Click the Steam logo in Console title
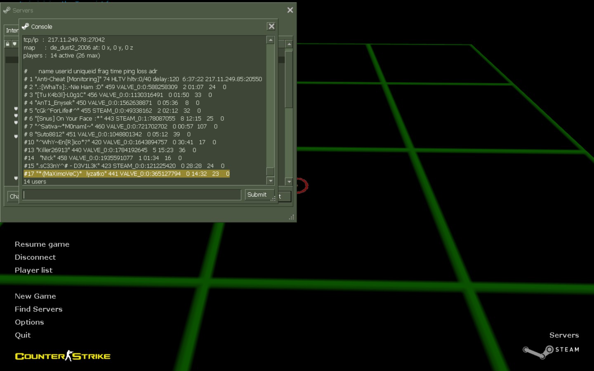Image resolution: width=594 pixels, height=371 pixels. (x=26, y=26)
